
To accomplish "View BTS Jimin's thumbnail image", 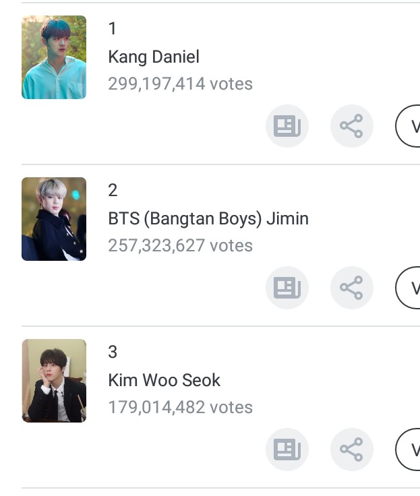I will 54,219.
